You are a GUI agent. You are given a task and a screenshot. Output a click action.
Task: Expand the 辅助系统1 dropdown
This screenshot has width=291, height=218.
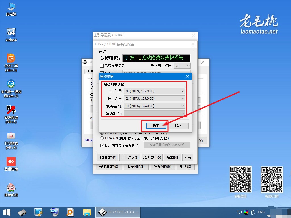[x=155, y=106]
